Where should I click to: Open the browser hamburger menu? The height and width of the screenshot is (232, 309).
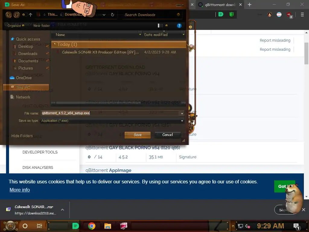click(302, 14)
